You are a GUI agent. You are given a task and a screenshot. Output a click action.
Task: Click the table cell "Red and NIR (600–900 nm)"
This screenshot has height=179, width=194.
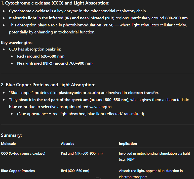(x=82, y=154)
